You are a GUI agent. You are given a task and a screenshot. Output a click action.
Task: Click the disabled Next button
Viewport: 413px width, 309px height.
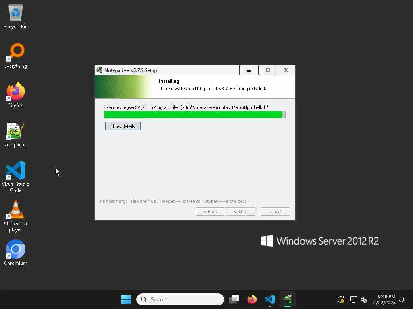[240, 212]
